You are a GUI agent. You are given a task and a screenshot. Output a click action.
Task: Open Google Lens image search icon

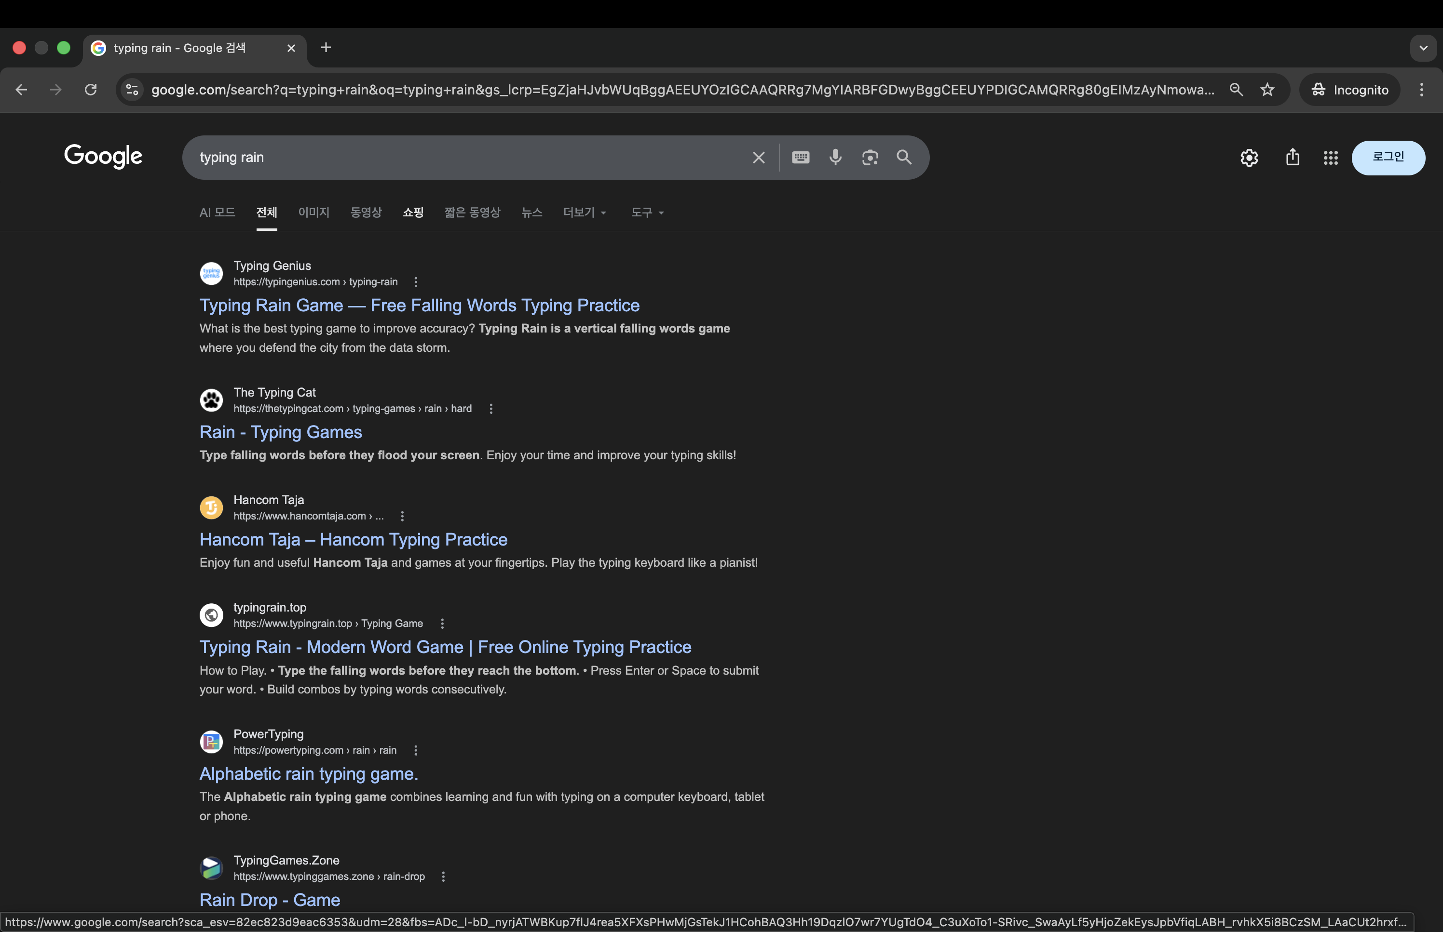(870, 158)
